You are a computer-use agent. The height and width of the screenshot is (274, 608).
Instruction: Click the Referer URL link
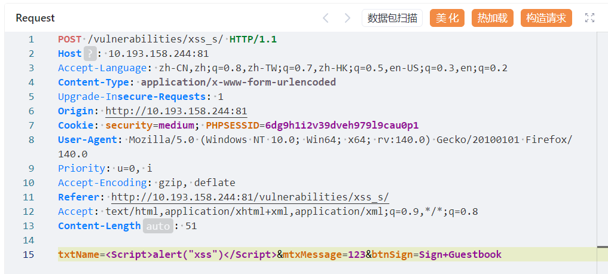tap(250, 197)
